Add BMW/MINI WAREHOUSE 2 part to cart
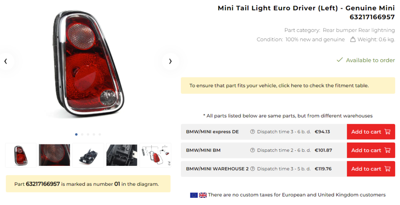Screen dimensions: 400x205 pos(370,169)
